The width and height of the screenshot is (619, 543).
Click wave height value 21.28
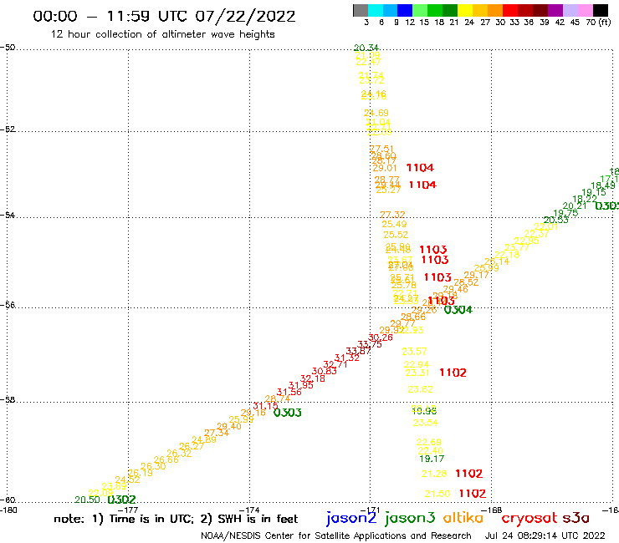(434, 474)
